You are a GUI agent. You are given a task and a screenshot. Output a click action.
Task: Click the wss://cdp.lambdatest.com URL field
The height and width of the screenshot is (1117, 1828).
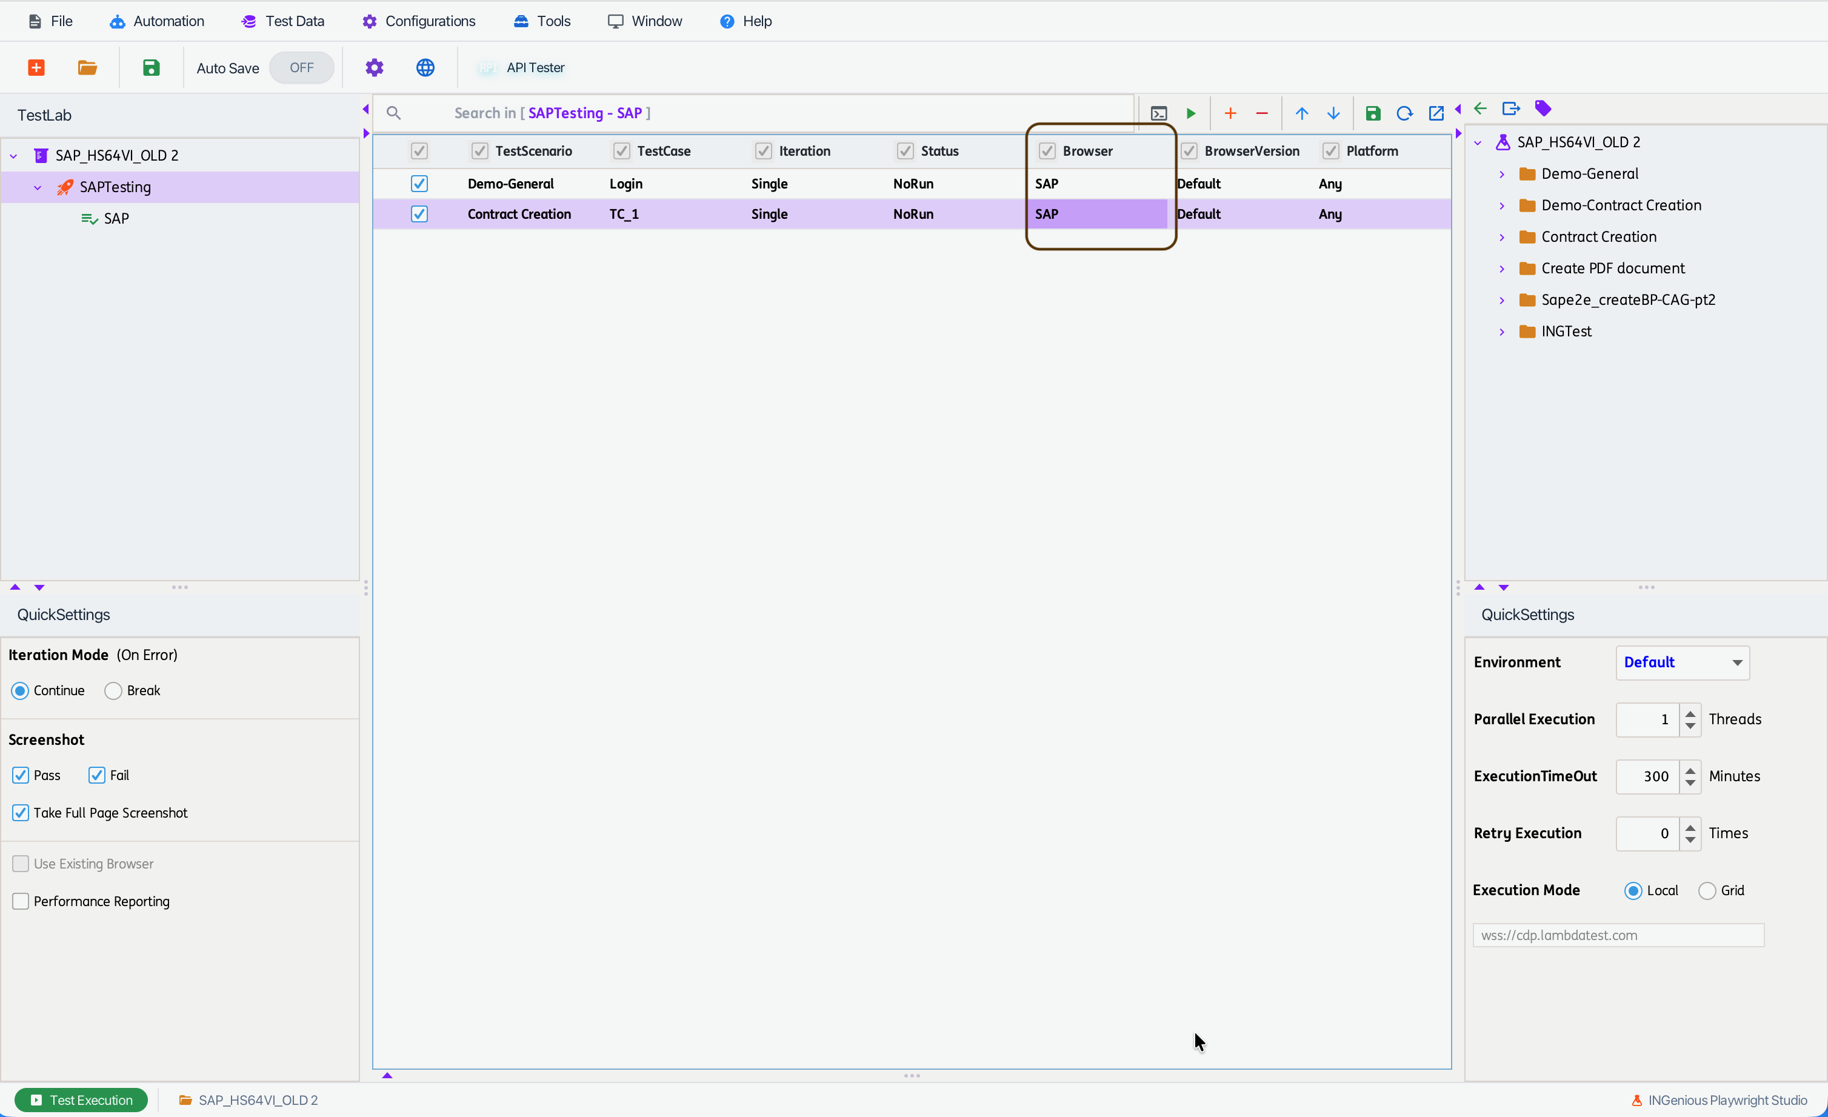coord(1618,935)
